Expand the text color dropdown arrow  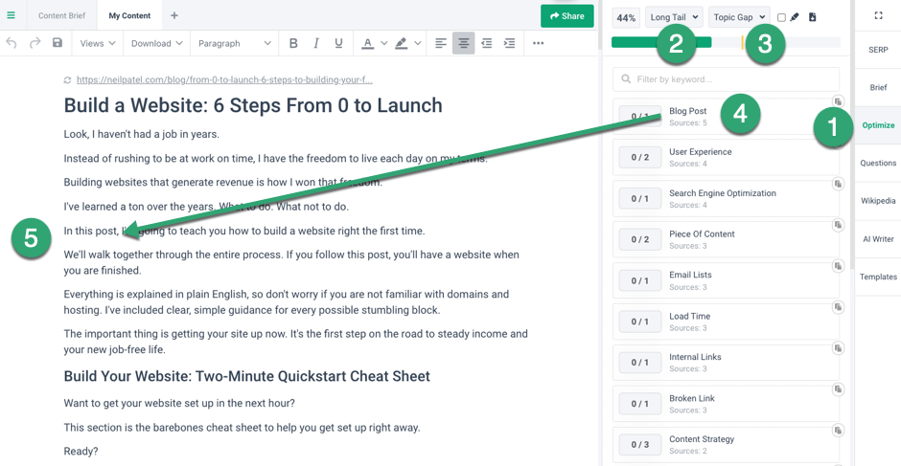tap(384, 43)
